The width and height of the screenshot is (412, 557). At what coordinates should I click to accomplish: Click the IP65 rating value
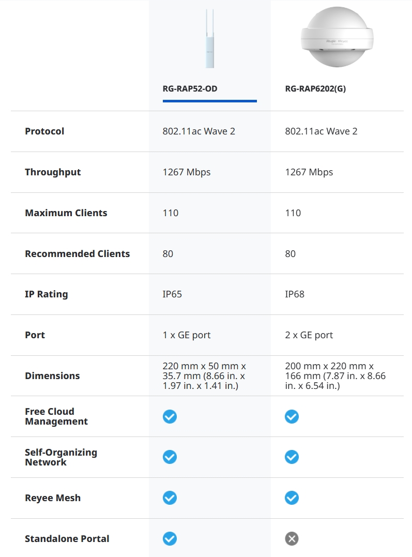pos(172,294)
